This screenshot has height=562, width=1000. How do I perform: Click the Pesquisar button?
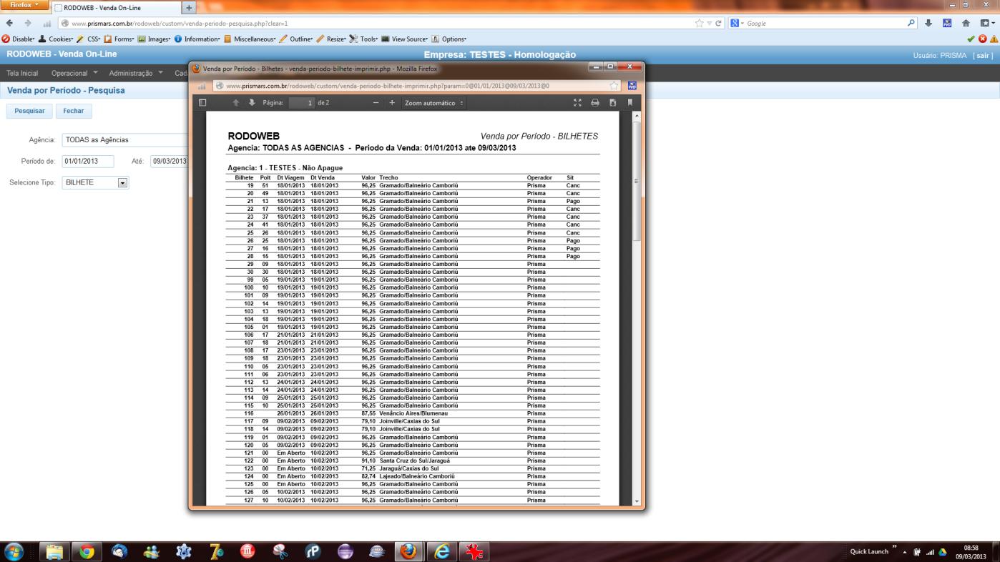(29, 111)
